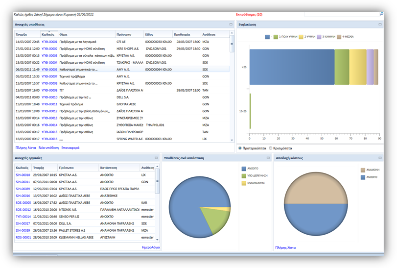Click the tasks list scrollbar thumb
The width and height of the screenshot is (397, 268).
[157, 181]
